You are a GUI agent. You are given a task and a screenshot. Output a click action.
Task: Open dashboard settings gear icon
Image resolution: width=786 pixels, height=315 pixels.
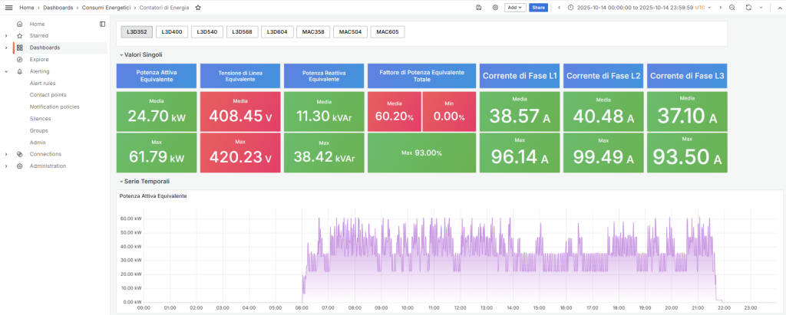coord(495,7)
